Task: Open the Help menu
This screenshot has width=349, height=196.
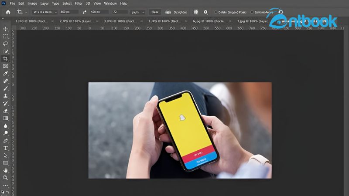Action: pyautogui.click(x=124, y=3)
